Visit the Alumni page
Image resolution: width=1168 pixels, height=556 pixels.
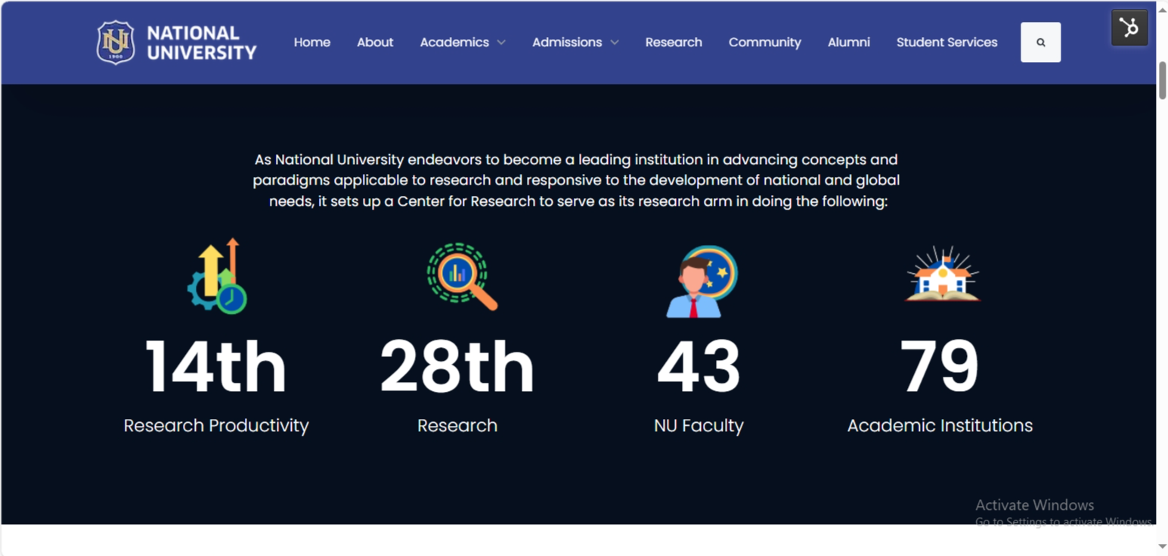tap(848, 42)
